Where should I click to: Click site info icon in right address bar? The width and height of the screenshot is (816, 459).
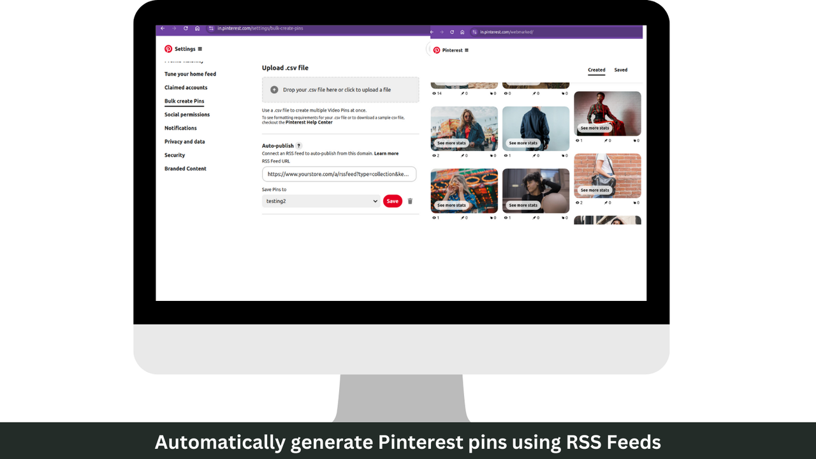pyautogui.click(x=475, y=32)
